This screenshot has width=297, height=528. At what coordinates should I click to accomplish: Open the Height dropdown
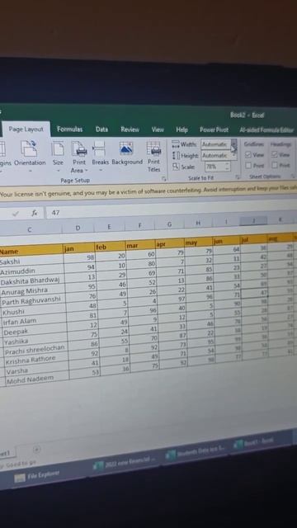(234, 155)
